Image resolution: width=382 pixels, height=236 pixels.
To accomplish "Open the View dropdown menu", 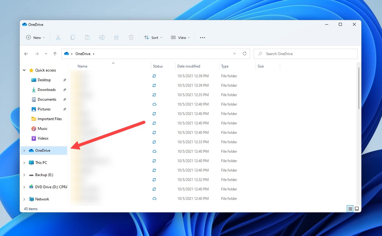I will (180, 37).
